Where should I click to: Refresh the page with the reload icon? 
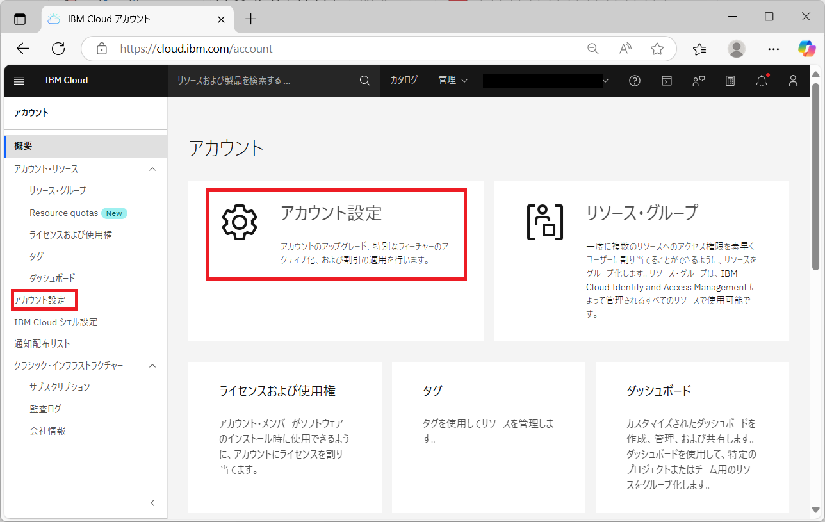coord(58,48)
